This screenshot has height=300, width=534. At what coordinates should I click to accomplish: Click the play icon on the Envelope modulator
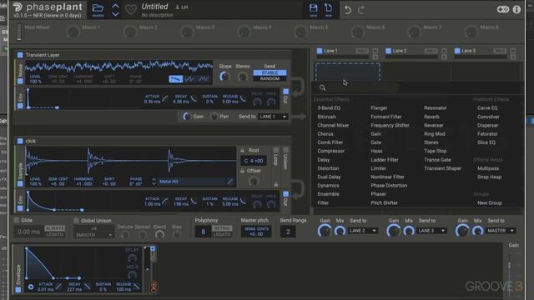coord(31,287)
